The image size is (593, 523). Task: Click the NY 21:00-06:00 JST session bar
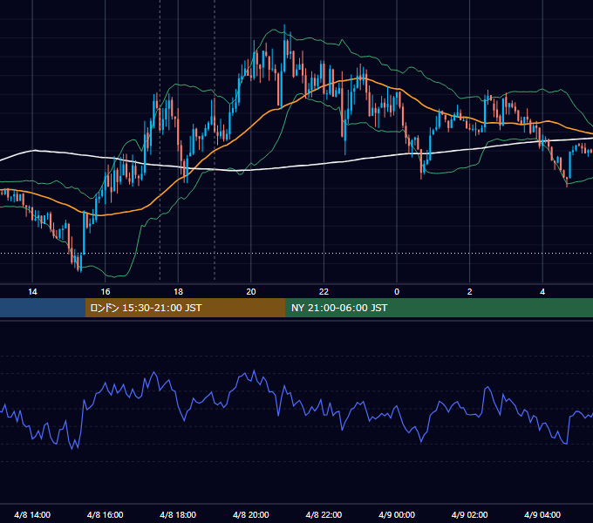[x=439, y=308]
